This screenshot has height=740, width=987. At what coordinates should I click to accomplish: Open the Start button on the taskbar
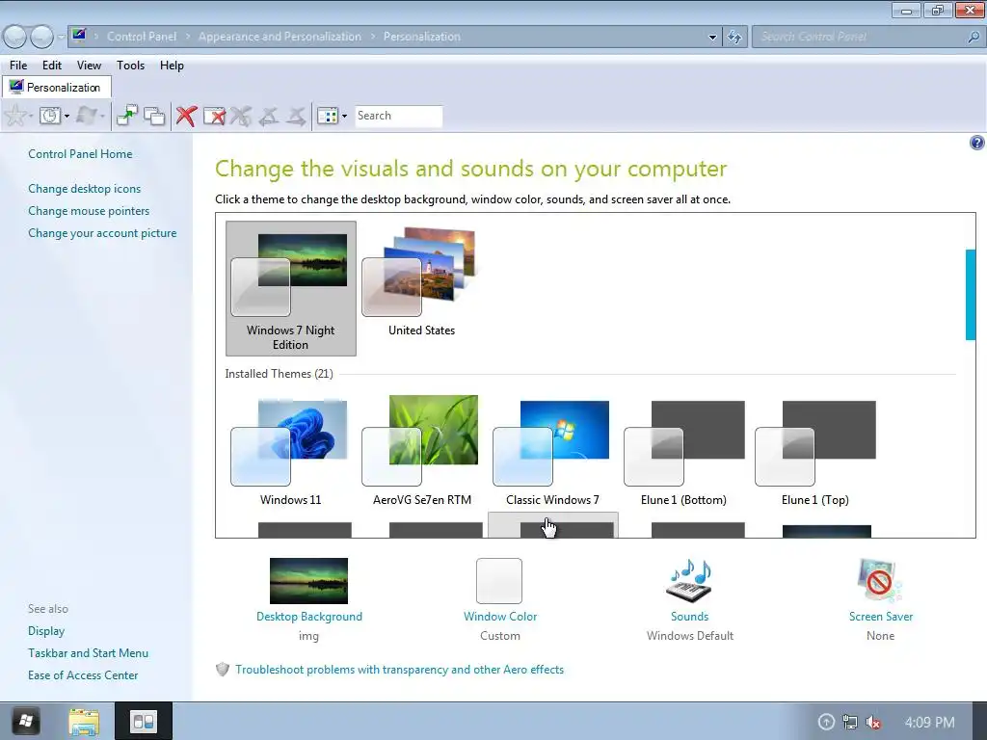click(25, 721)
